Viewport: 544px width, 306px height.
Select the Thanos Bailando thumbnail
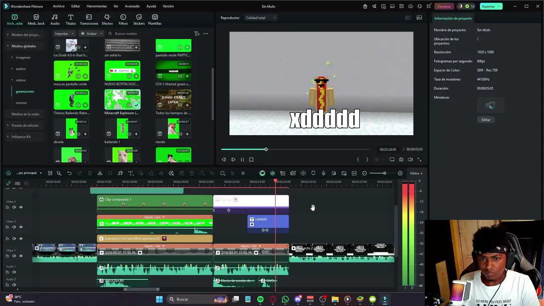[x=71, y=100]
